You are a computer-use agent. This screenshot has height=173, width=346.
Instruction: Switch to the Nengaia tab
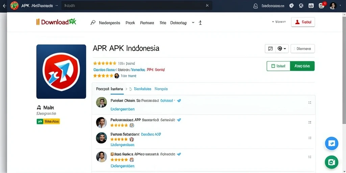161,89
